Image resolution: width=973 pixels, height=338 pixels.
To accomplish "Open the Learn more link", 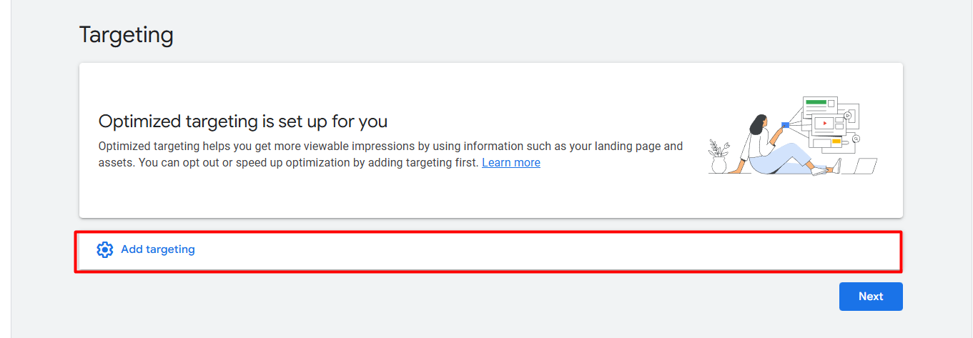I will pos(510,162).
